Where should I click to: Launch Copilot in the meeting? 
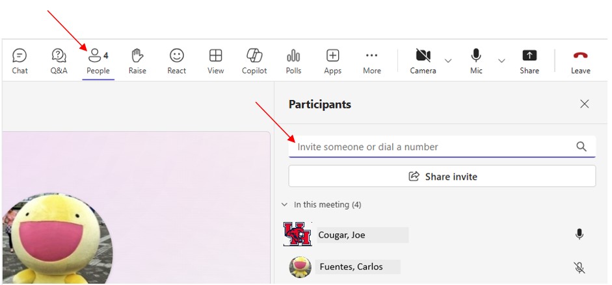click(254, 62)
